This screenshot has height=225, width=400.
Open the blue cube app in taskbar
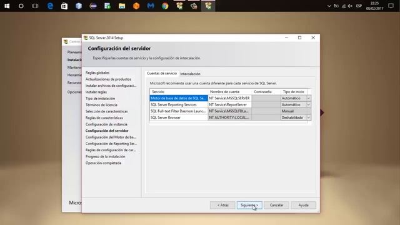tap(79, 6)
